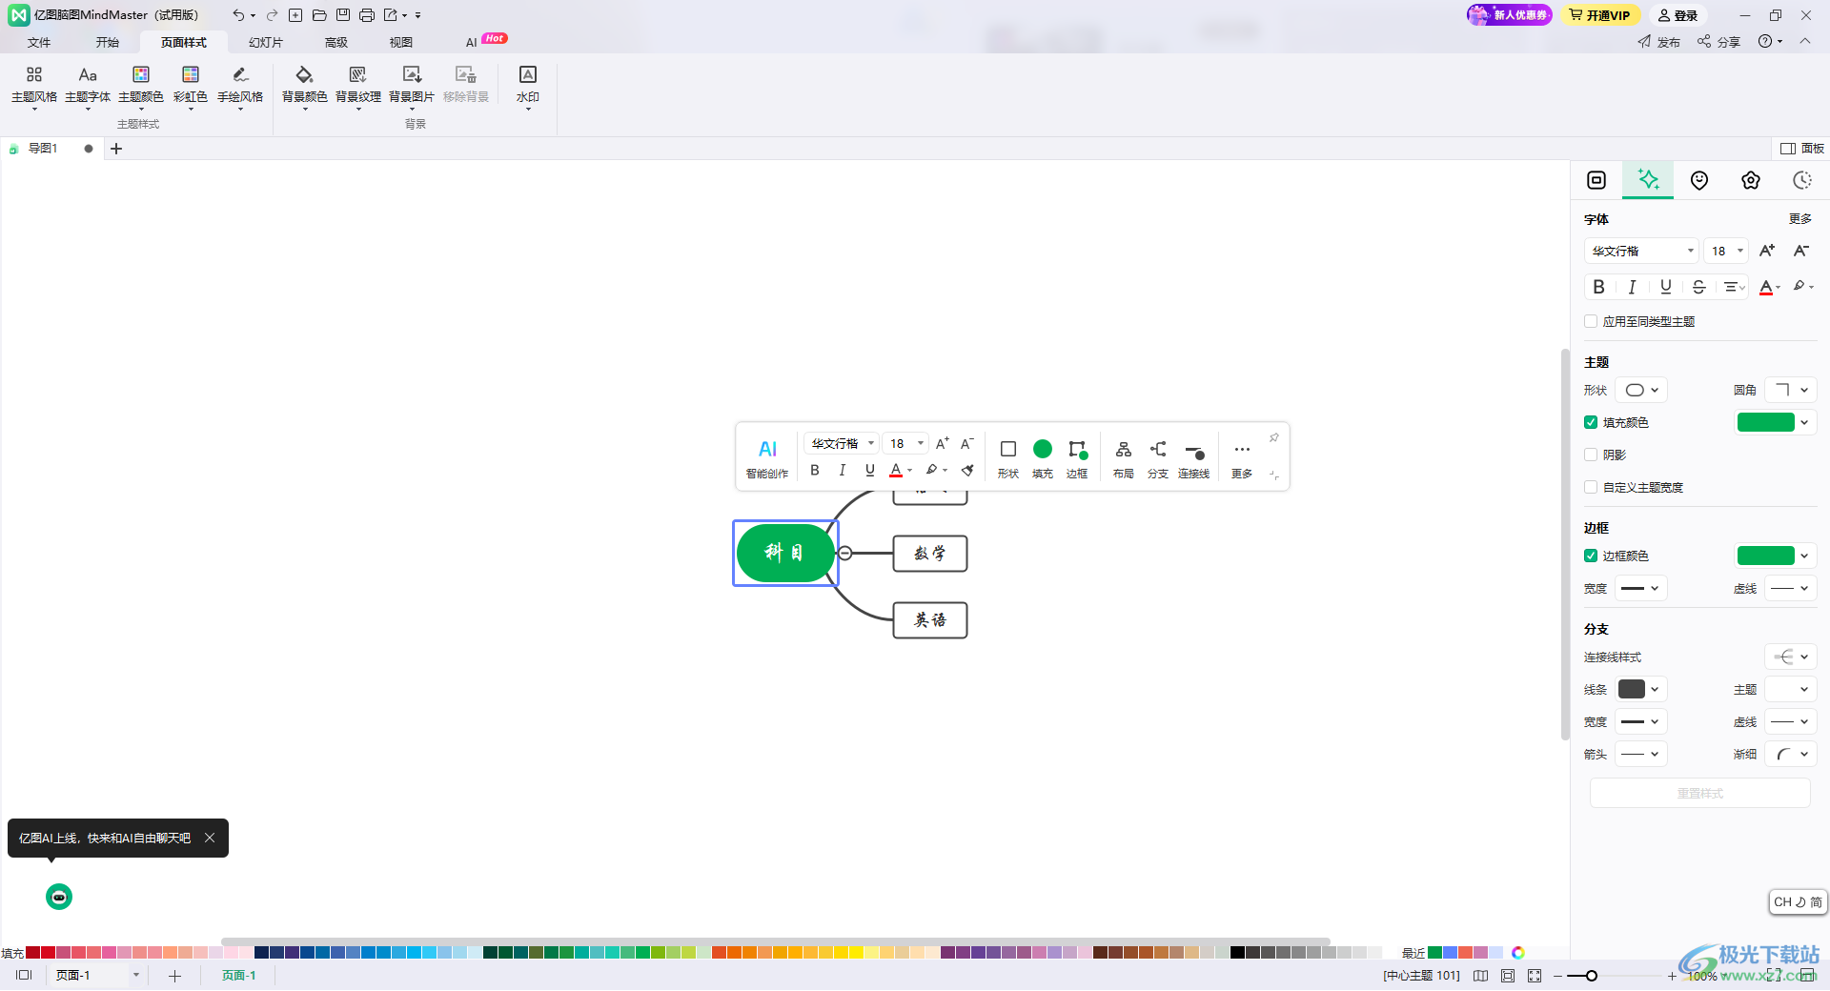Open 更多 more options in floating toolbar

[1242, 457]
